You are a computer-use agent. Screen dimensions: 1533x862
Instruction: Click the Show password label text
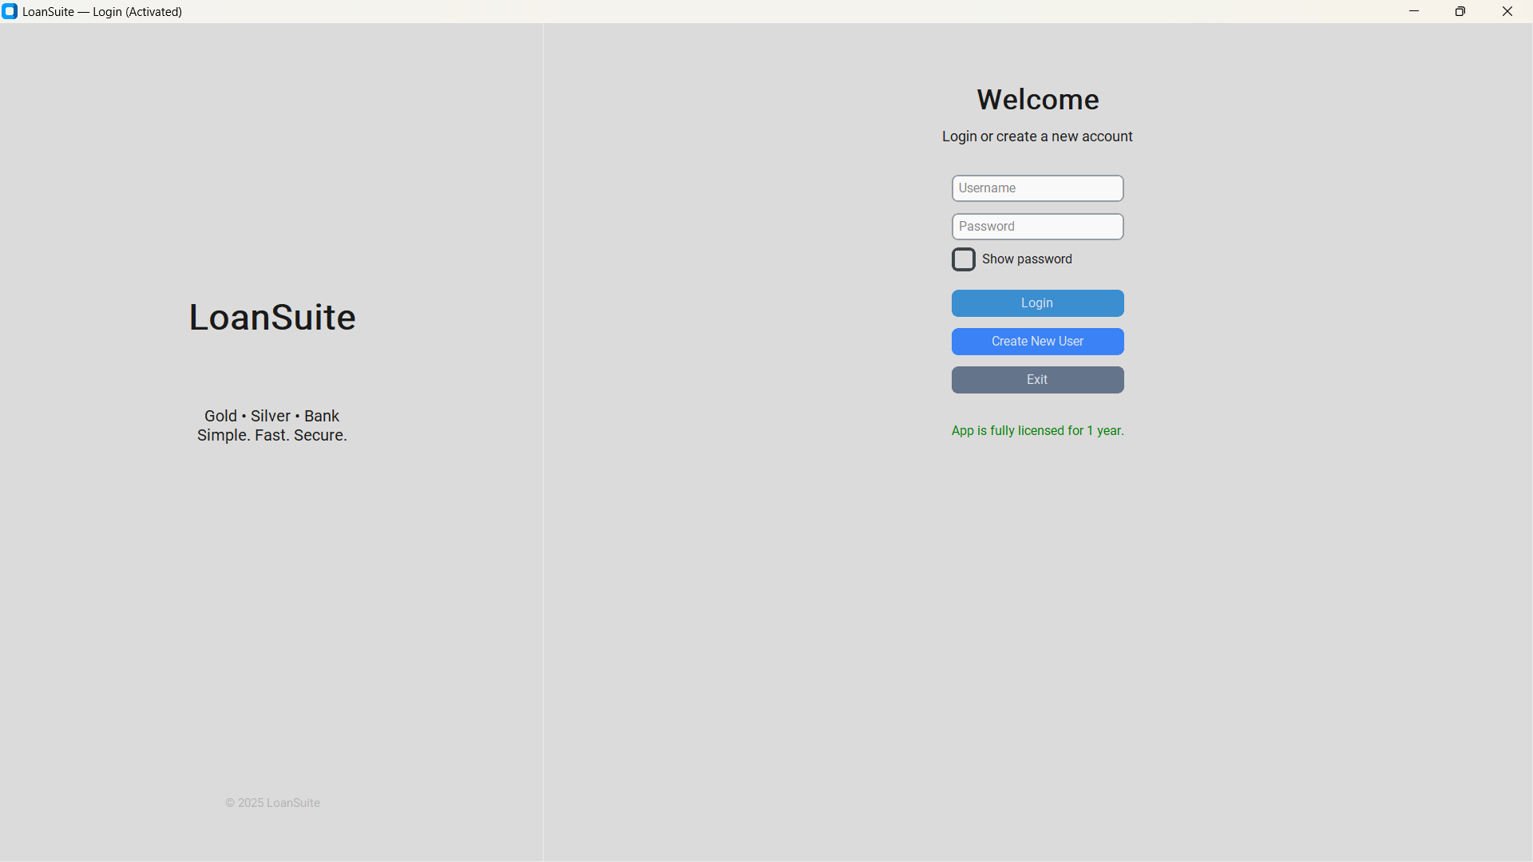coord(1026,259)
